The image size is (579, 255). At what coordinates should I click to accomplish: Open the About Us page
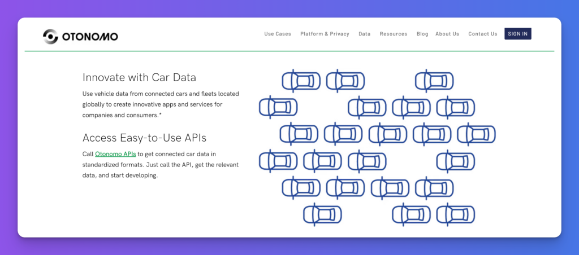pyautogui.click(x=447, y=34)
